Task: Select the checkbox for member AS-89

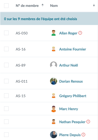Action: click(6, 65)
